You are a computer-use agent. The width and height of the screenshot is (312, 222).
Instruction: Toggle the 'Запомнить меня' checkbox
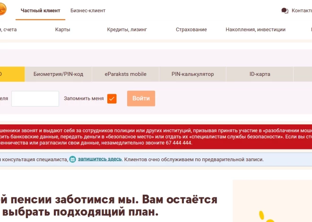tap(112, 99)
